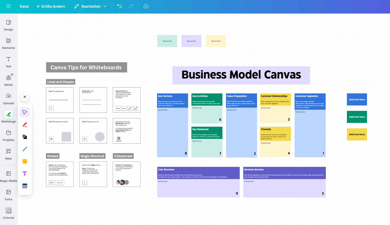Select the purple text tool
The width and height of the screenshot is (390, 225).
click(25, 174)
